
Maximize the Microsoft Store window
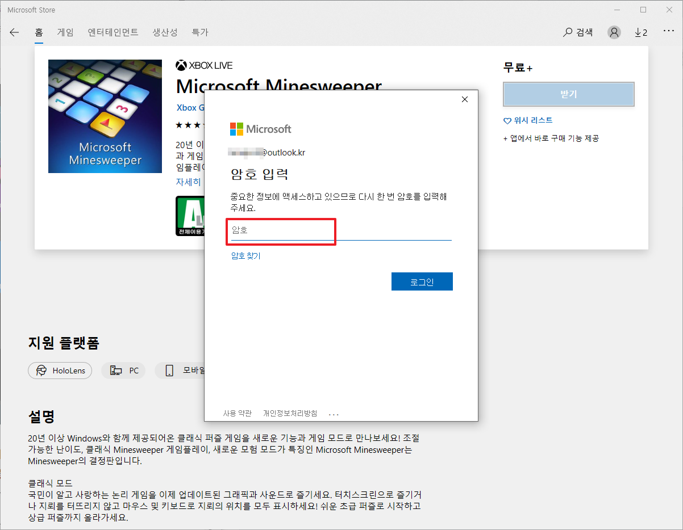click(x=643, y=10)
